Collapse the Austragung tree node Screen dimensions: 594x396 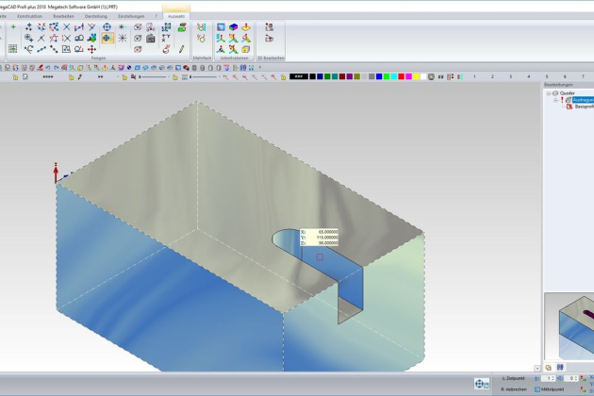click(x=555, y=100)
